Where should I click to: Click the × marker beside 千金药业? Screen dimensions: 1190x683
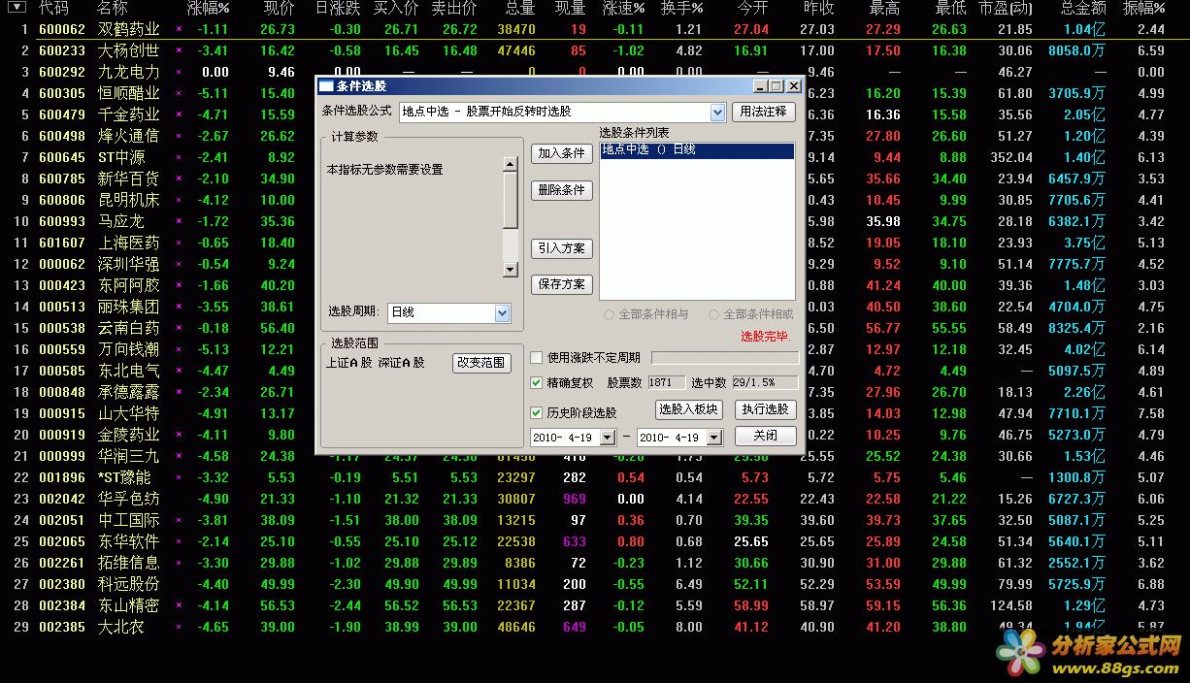click(179, 114)
